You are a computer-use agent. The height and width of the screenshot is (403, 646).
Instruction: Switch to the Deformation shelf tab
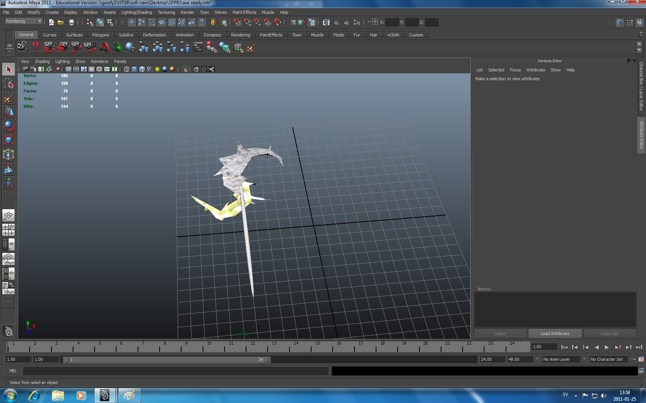(154, 35)
